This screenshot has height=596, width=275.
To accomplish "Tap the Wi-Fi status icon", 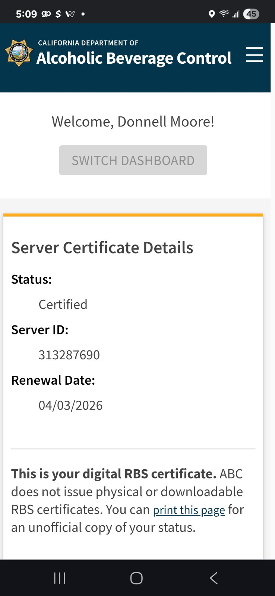I will [224, 14].
